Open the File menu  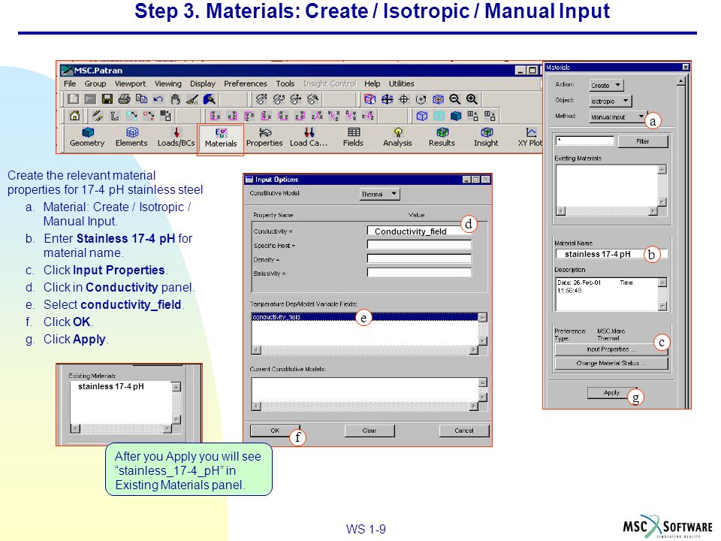tap(70, 83)
